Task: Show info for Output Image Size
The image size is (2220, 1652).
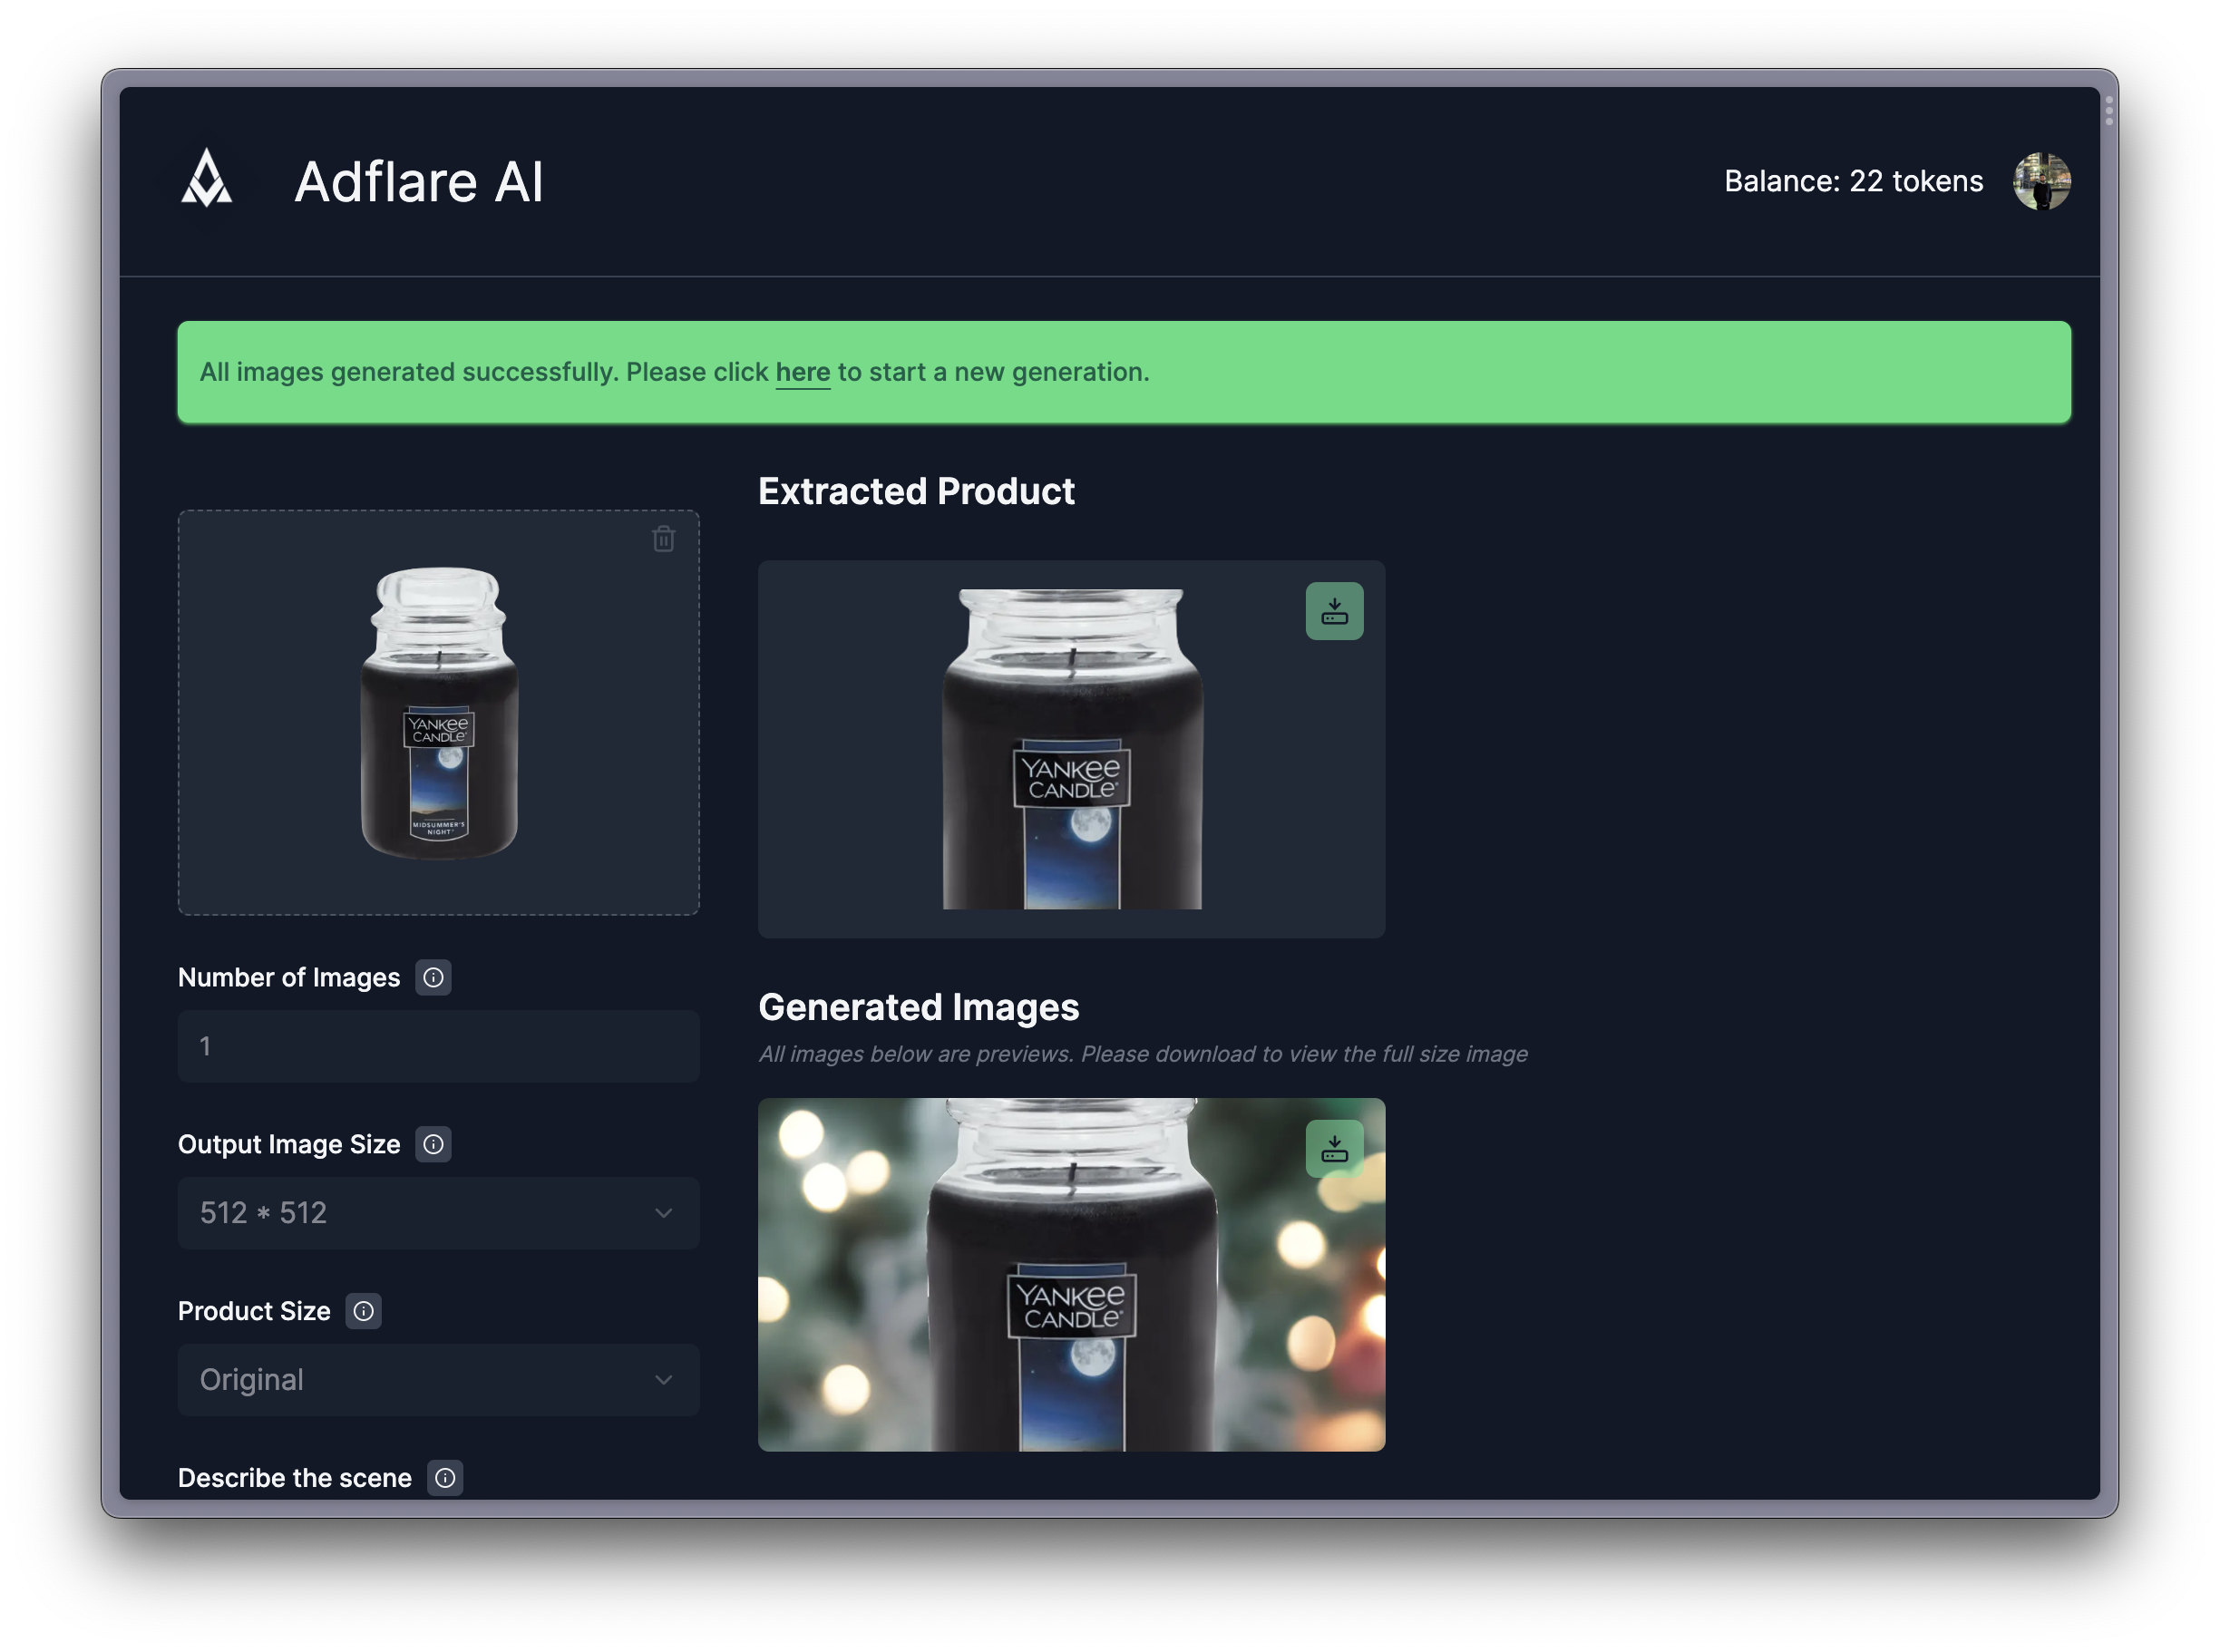Action: (433, 1144)
